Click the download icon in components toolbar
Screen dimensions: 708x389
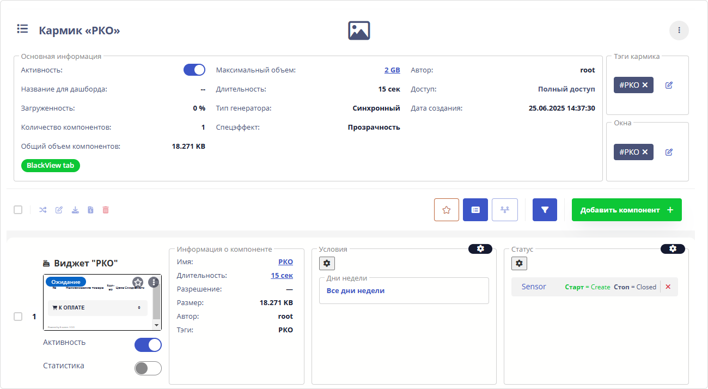[x=75, y=210]
